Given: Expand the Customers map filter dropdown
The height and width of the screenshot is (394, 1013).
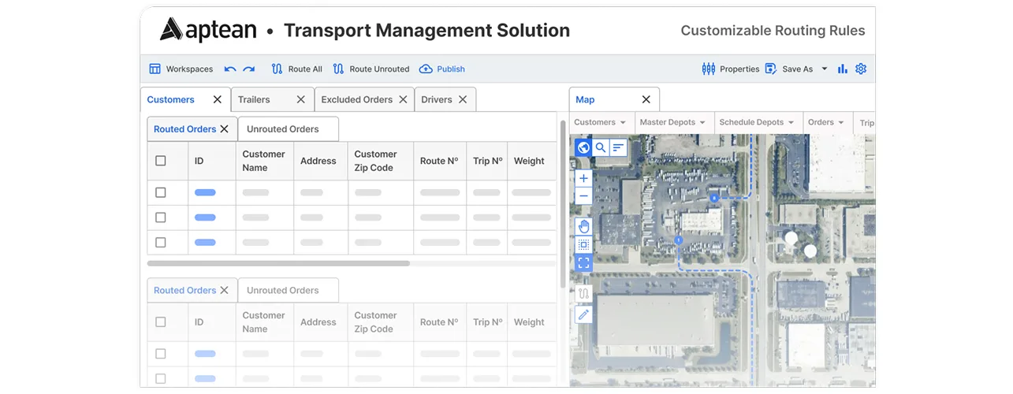Looking at the screenshot, I should [601, 123].
